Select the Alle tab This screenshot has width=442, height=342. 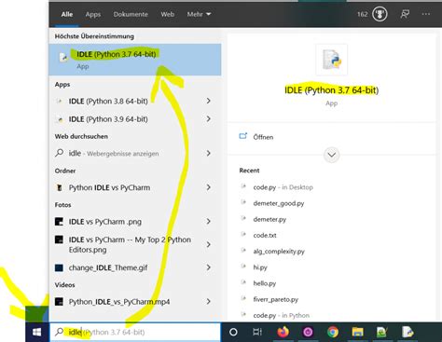pyautogui.click(x=67, y=14)
